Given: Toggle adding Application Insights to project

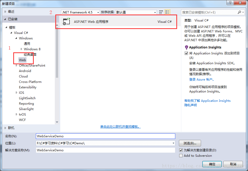Looking at the screenshot, I should coord(186,53).
